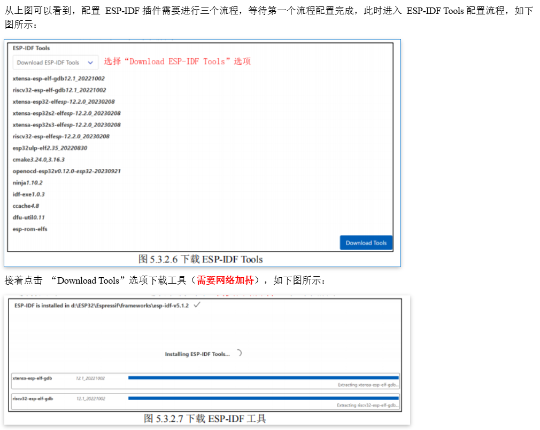The height and width of the screenshot is (430, 540).
Task: Click the ESP-IDF installed checkmark icon
Action: pos(197,305)
